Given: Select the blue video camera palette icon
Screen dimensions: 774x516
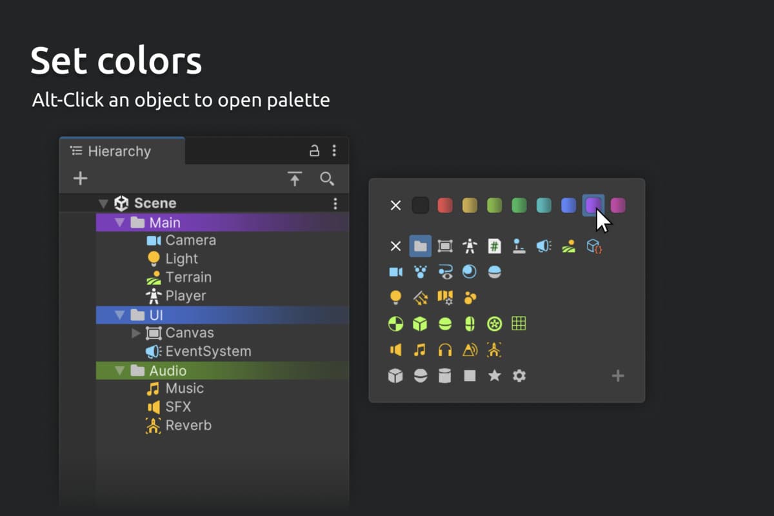Looking at the screenshot, I should [x=395, y=272].
